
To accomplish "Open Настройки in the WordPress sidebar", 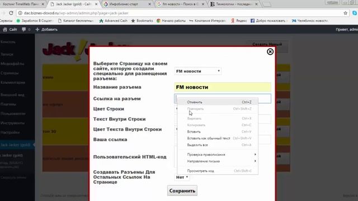I will coord(10,132).
